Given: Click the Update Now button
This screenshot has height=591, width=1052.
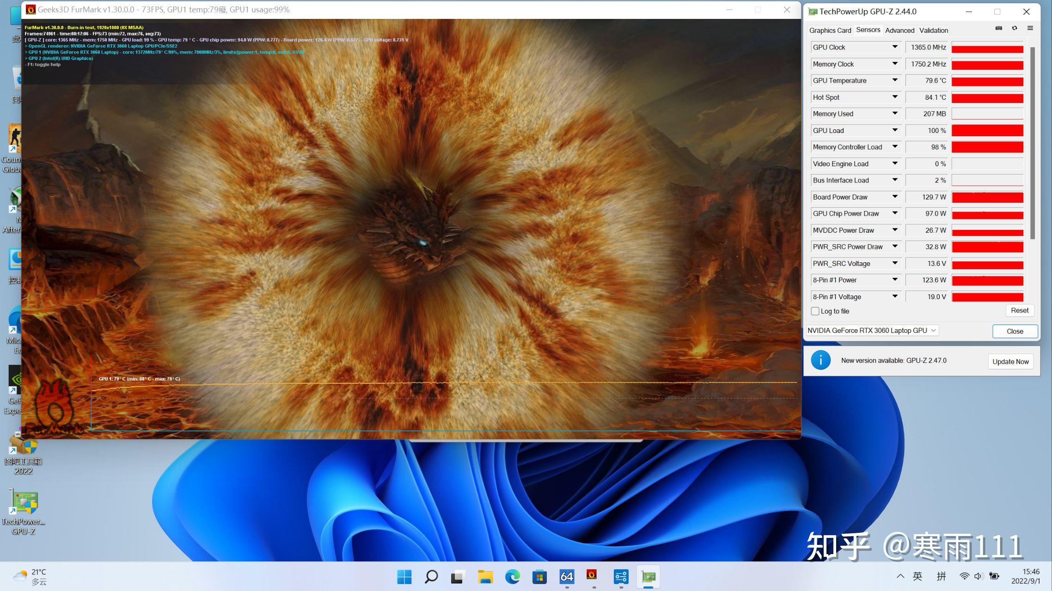Looking at the screenshot, I should tap(1010, 362).
